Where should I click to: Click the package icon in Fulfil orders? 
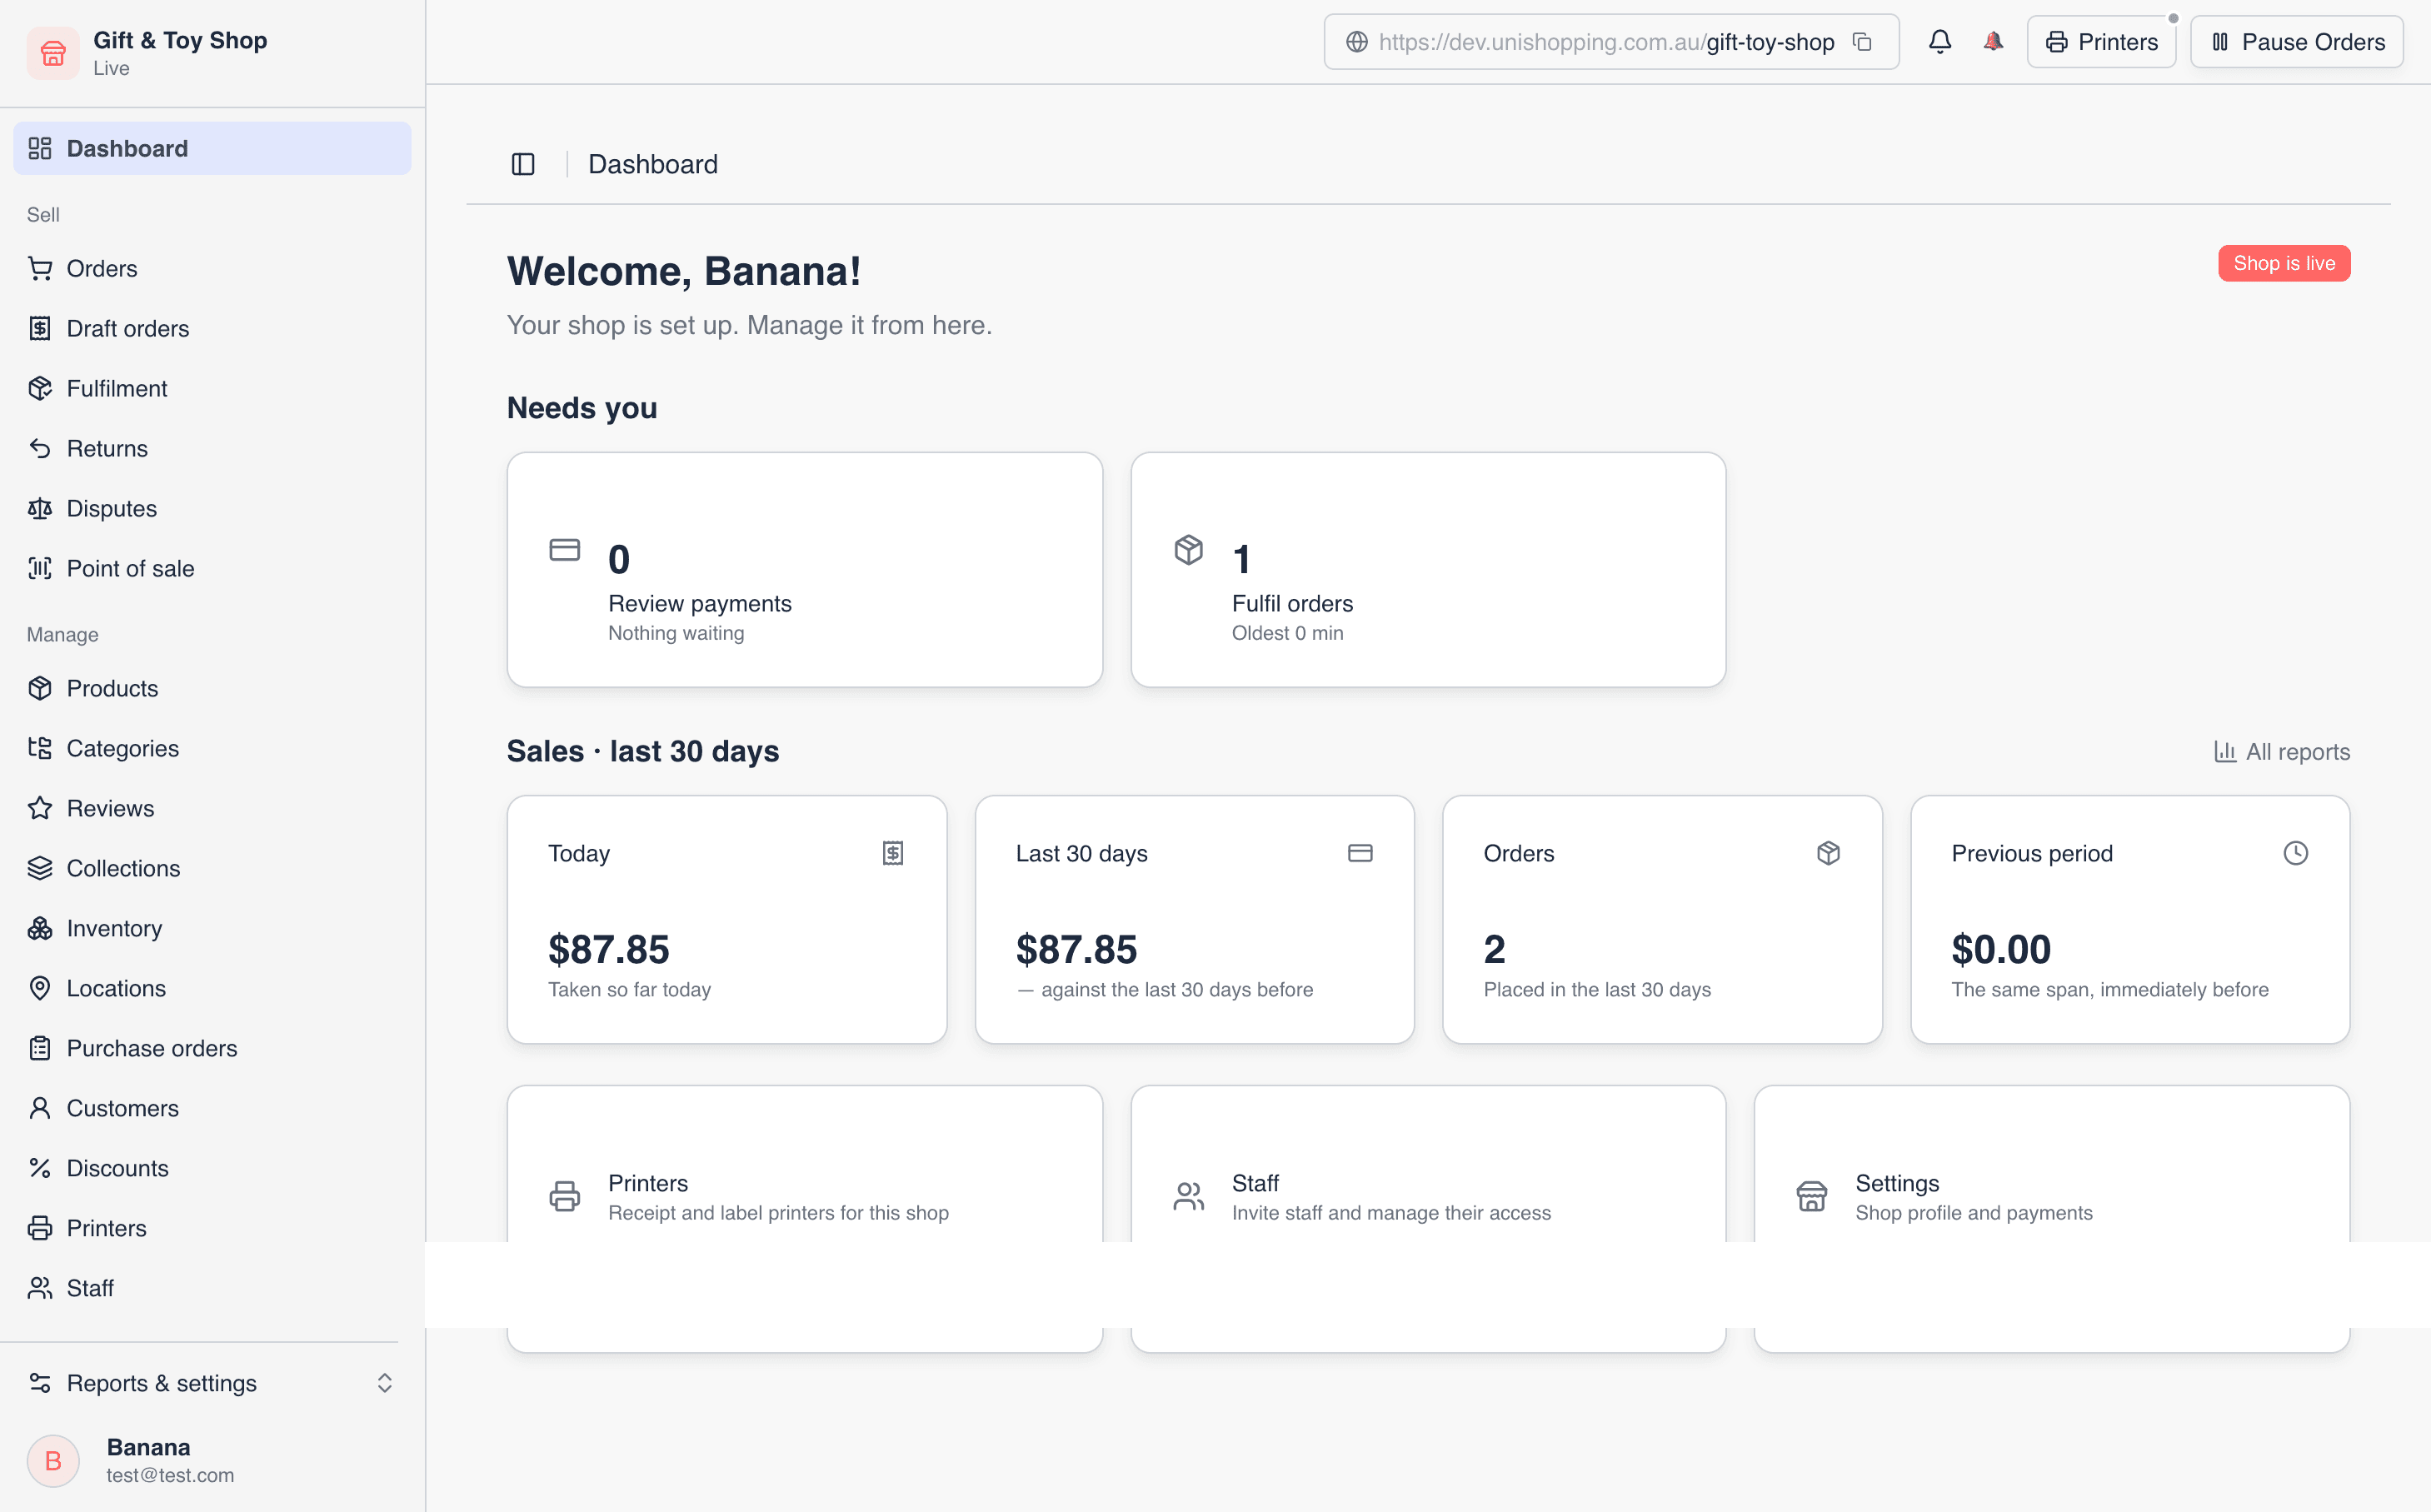click(x=1189, y=550)
